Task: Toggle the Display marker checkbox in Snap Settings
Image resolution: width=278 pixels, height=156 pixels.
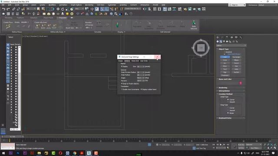Action: pyautogui.click(x=122, y=66)
